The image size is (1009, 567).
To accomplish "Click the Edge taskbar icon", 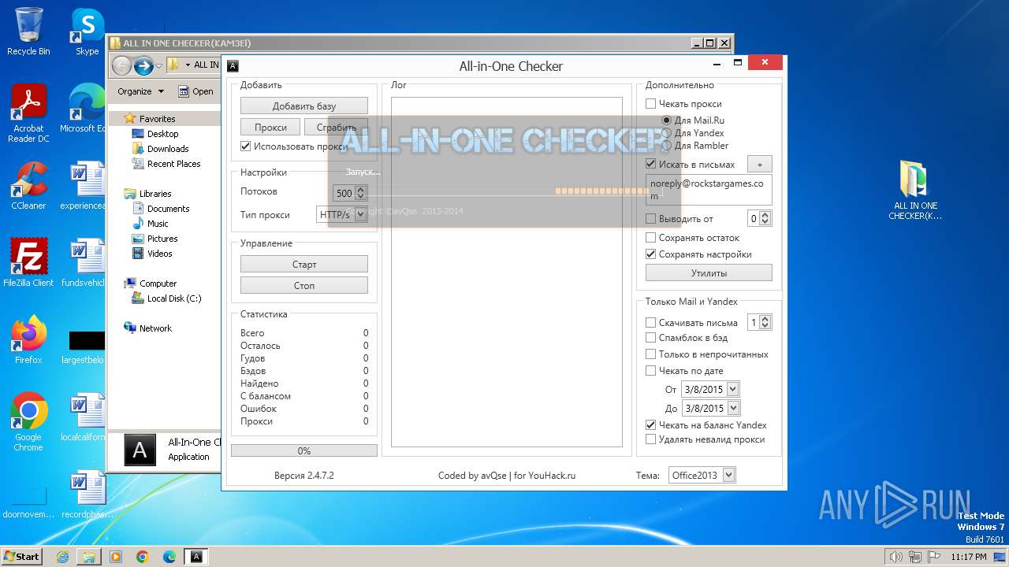I will tap(169, 557).
